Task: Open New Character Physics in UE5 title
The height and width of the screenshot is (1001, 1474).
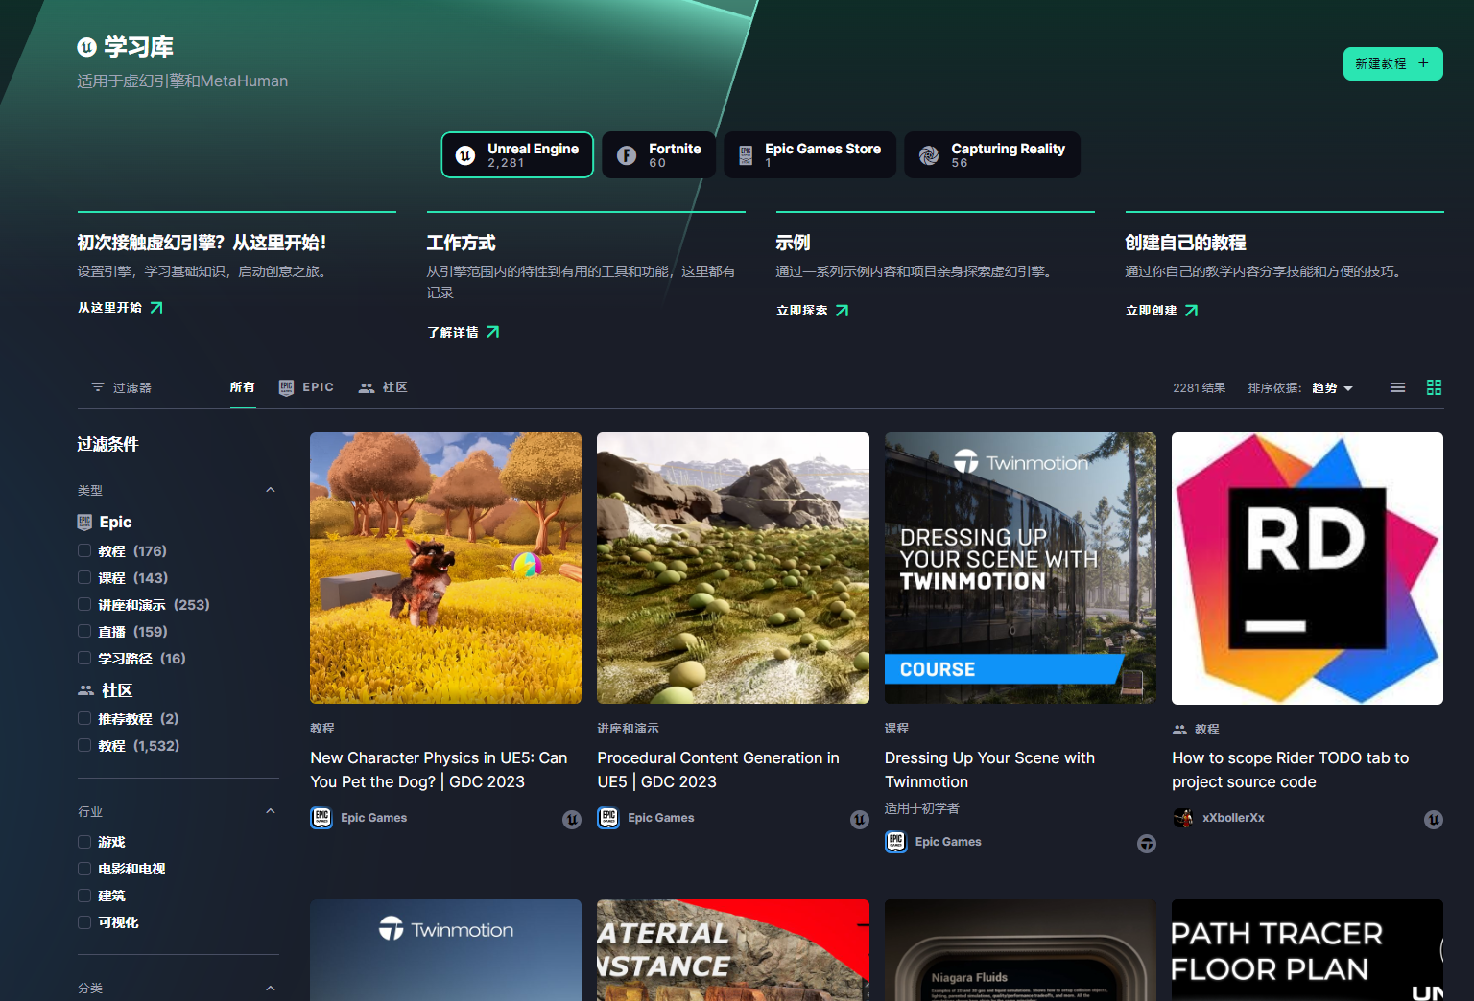Action: pos(439,770)
